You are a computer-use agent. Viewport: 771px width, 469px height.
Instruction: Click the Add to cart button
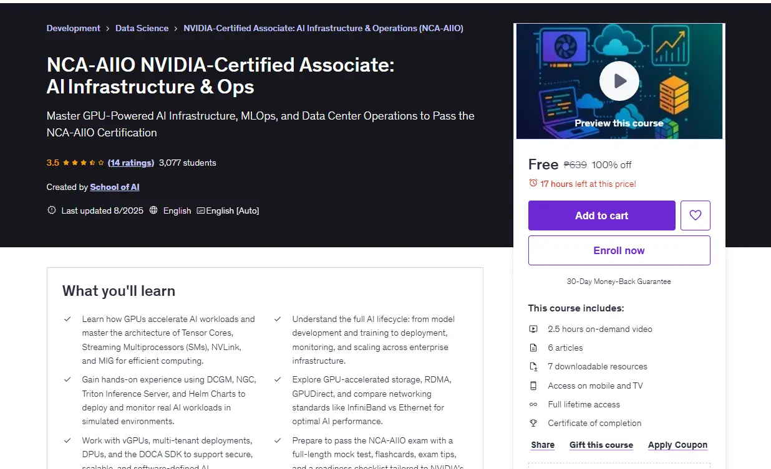click(x=602, y=216)
